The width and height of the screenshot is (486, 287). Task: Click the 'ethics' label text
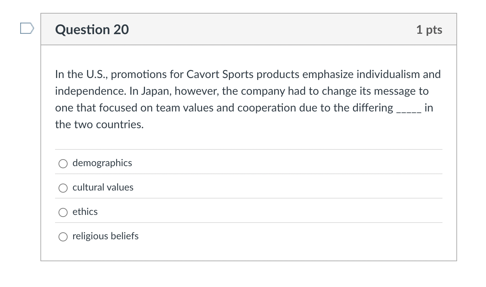[x=85, y=211]
